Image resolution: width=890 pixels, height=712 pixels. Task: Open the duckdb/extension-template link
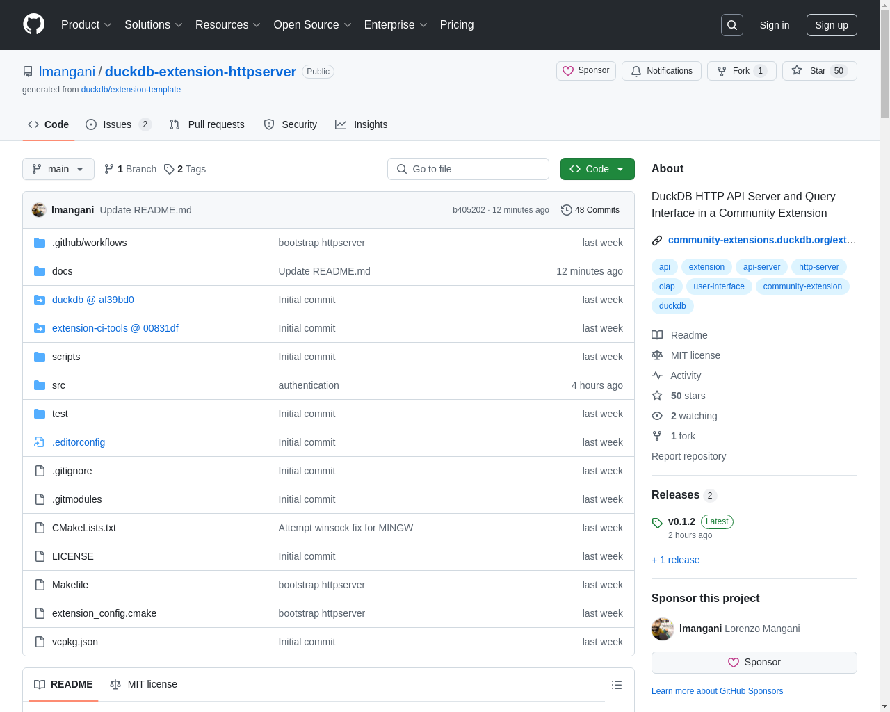click(131, 90)
